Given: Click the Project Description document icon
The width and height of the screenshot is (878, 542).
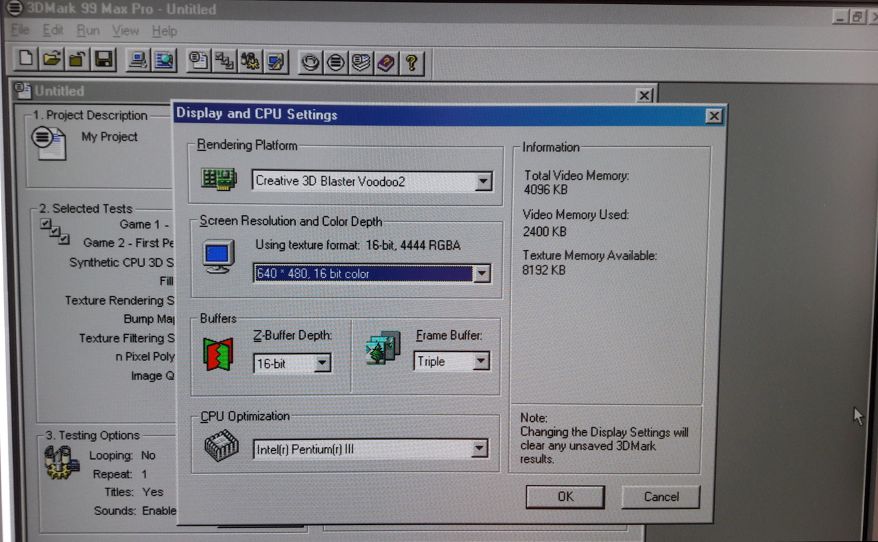Looking at the screenshot, I should 48,143.
